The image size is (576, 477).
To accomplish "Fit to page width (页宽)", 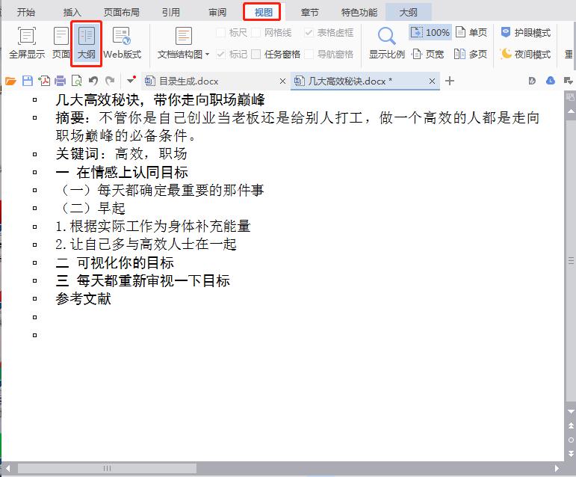I will [428, 54].
